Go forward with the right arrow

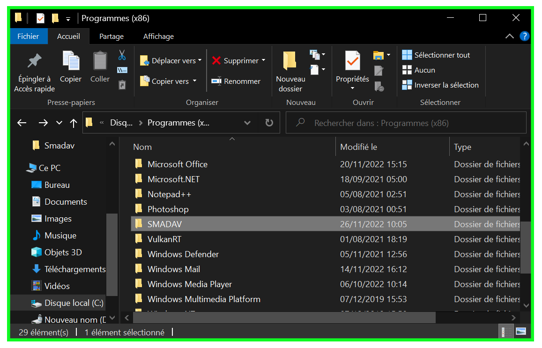coord(43,123)
